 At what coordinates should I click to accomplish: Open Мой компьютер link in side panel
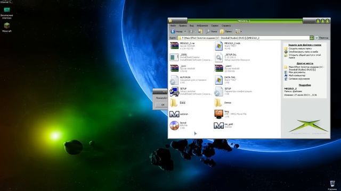(x=297, y=75)
